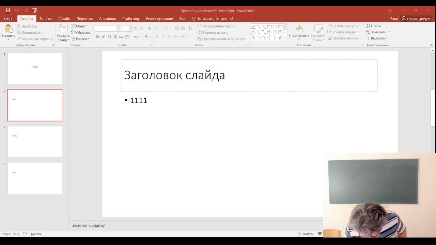Start slideshow from beginning via quick access icon
Viewport: 436px width, 245px height.
[x=34, y=11]
